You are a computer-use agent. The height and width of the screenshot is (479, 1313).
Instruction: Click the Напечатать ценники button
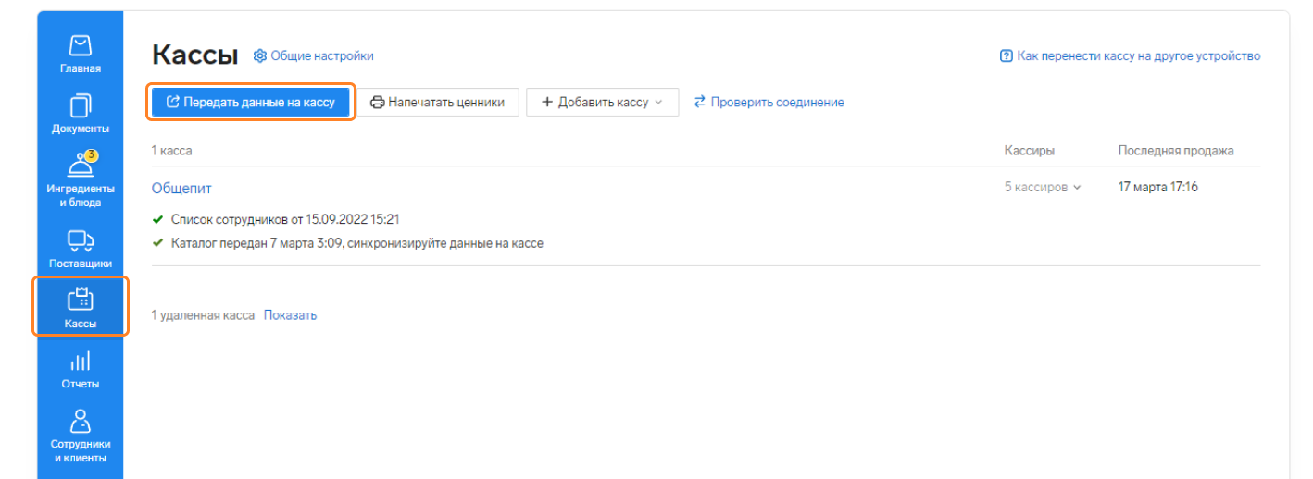point(437,103)
